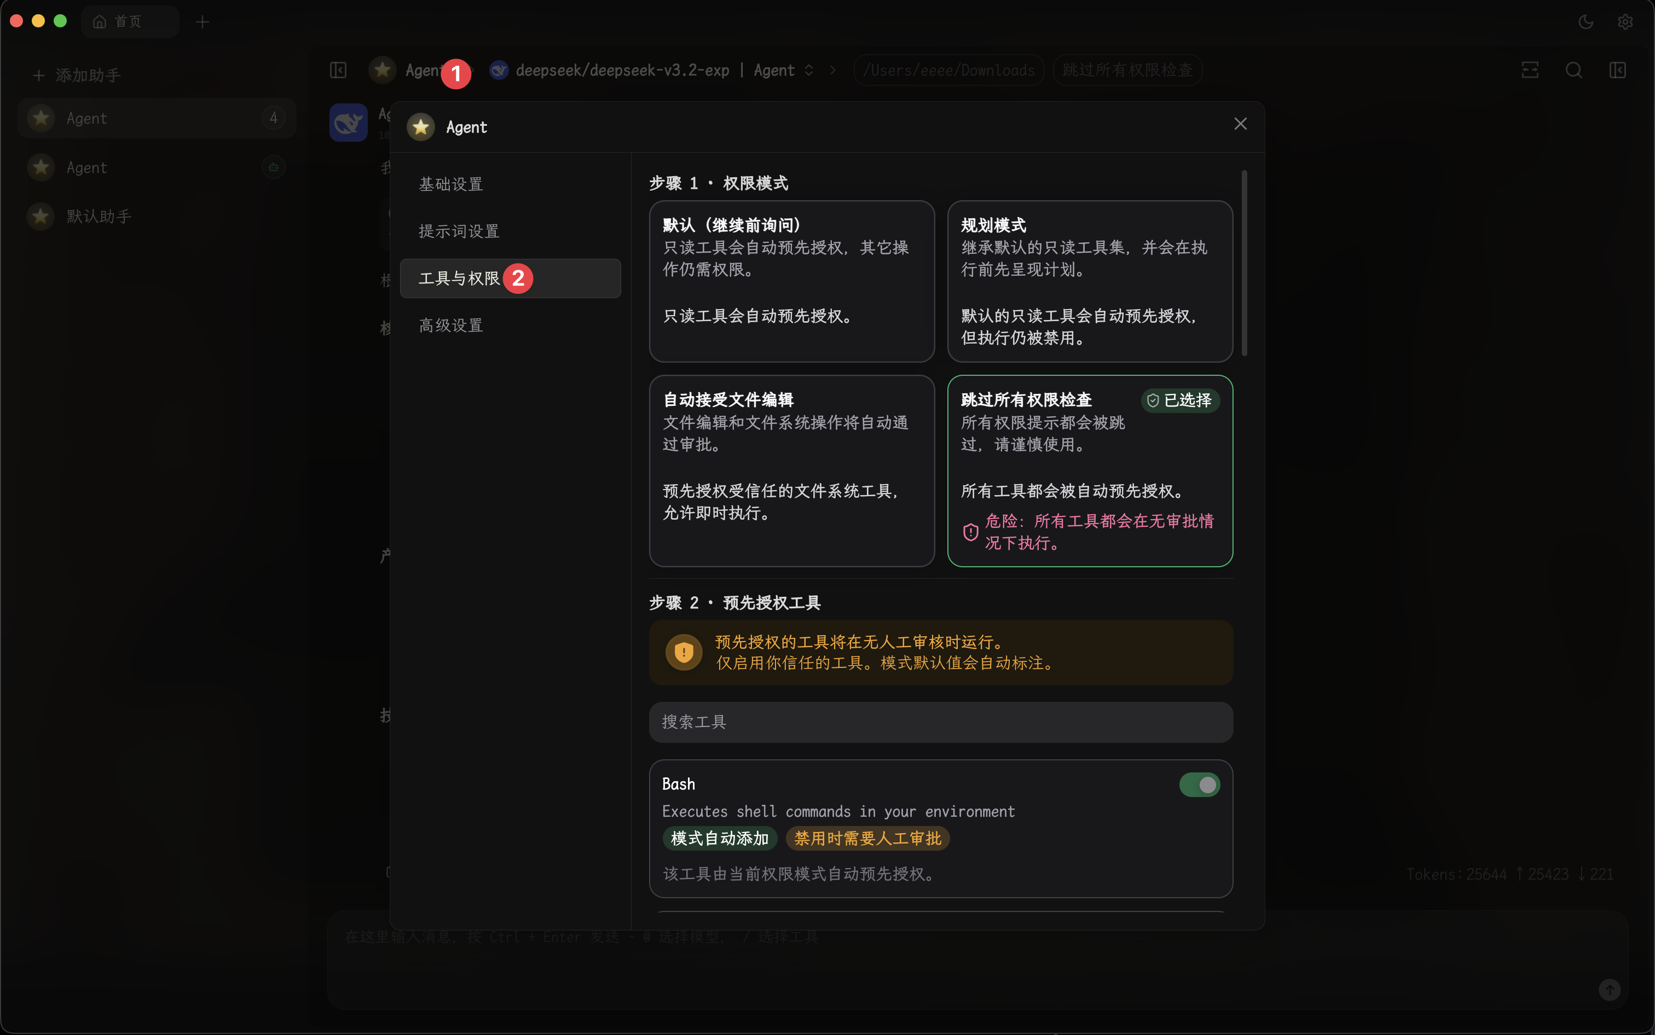Toggle the right sidebar panel icon
The height and width of the screenshot is (1035, 1655).
tap(1617, 71)
